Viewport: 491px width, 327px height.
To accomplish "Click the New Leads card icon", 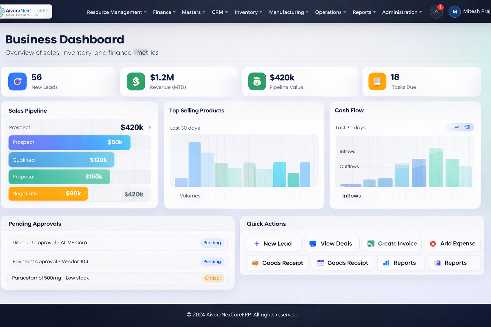I will coord(18,82).
